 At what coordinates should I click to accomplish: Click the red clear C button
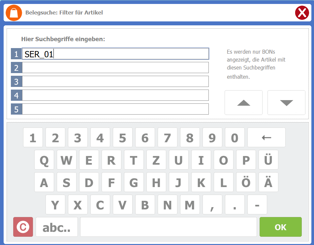click(23, 227)
